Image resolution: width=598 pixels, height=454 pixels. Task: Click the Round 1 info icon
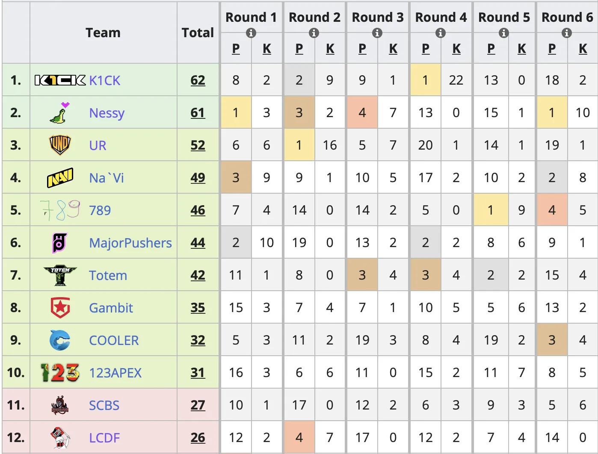tap(251, 33)
